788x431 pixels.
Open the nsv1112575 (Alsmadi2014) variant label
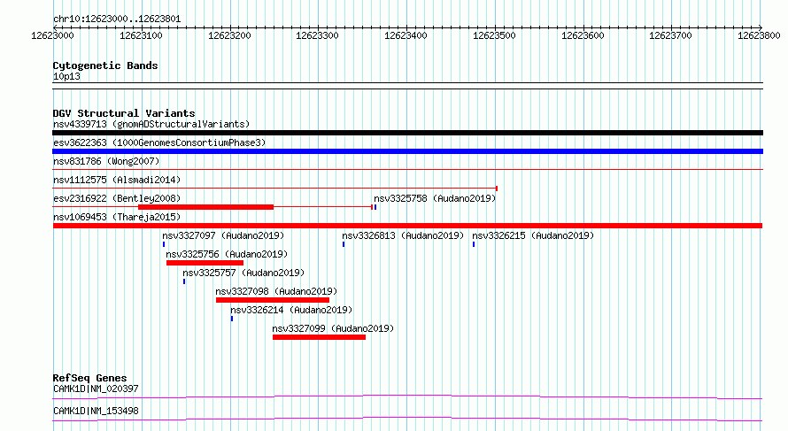(x=117, y=180)
